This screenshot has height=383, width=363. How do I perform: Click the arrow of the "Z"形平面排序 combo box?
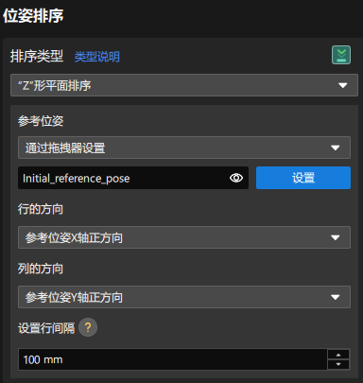click(x=342, y=85)
